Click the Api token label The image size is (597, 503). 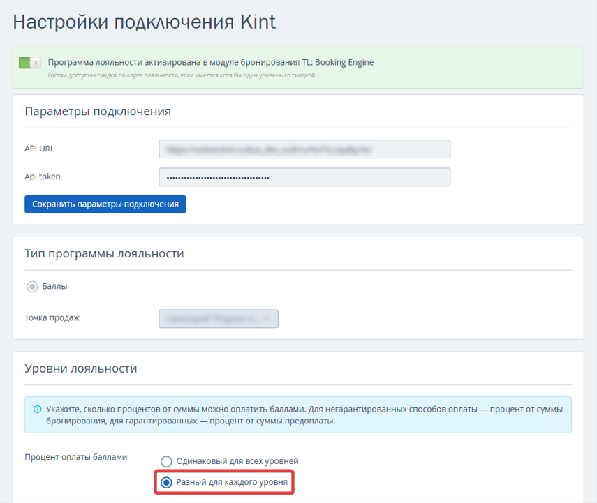(43, 177)
